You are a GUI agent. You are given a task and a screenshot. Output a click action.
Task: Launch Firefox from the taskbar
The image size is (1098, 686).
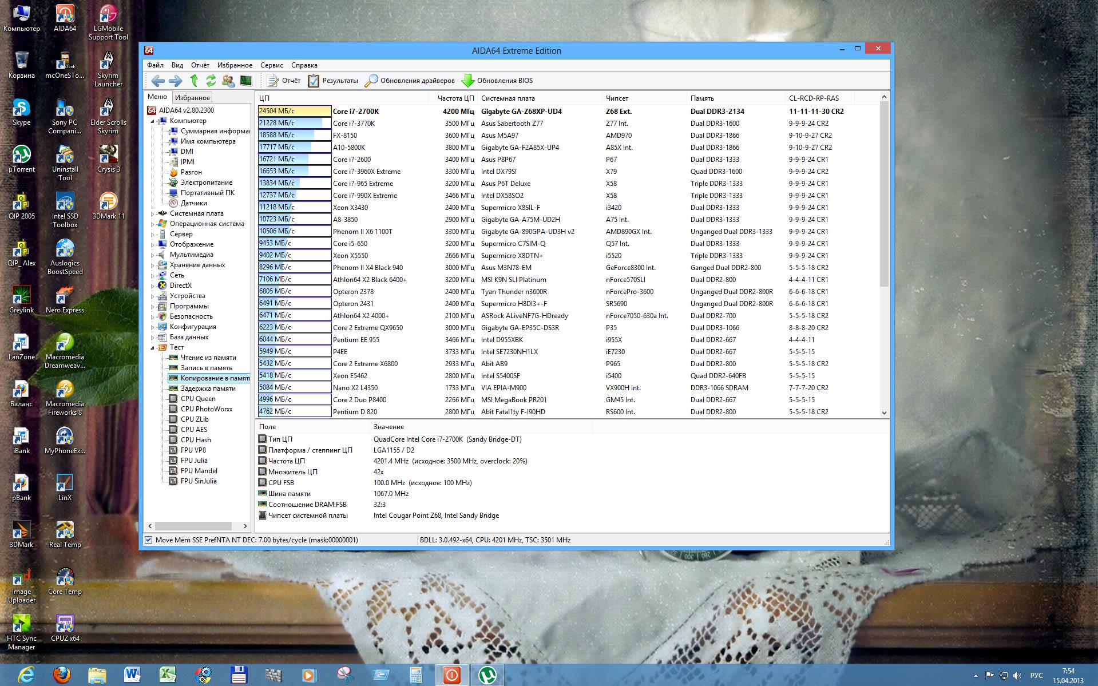click(x=62, y=675)
